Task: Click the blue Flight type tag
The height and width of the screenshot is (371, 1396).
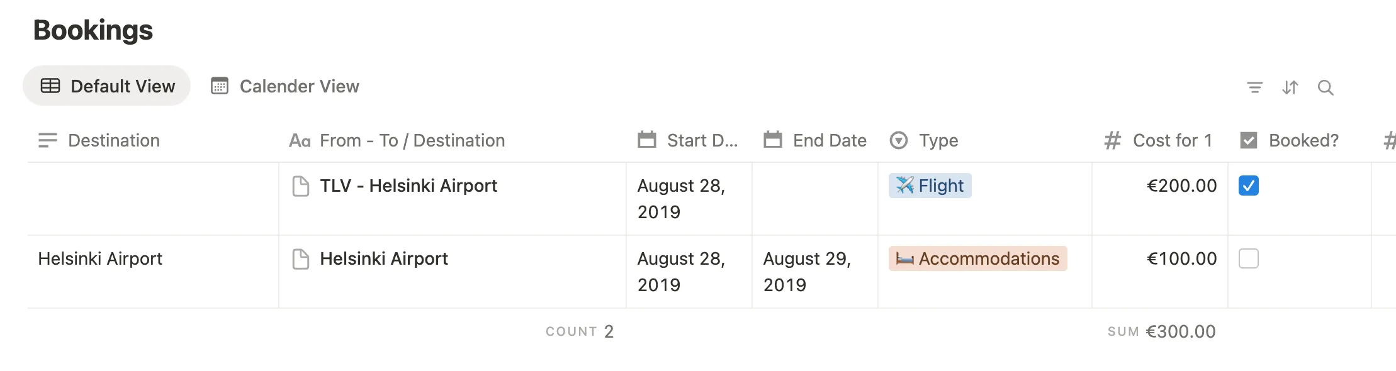Action: (930, 185)
